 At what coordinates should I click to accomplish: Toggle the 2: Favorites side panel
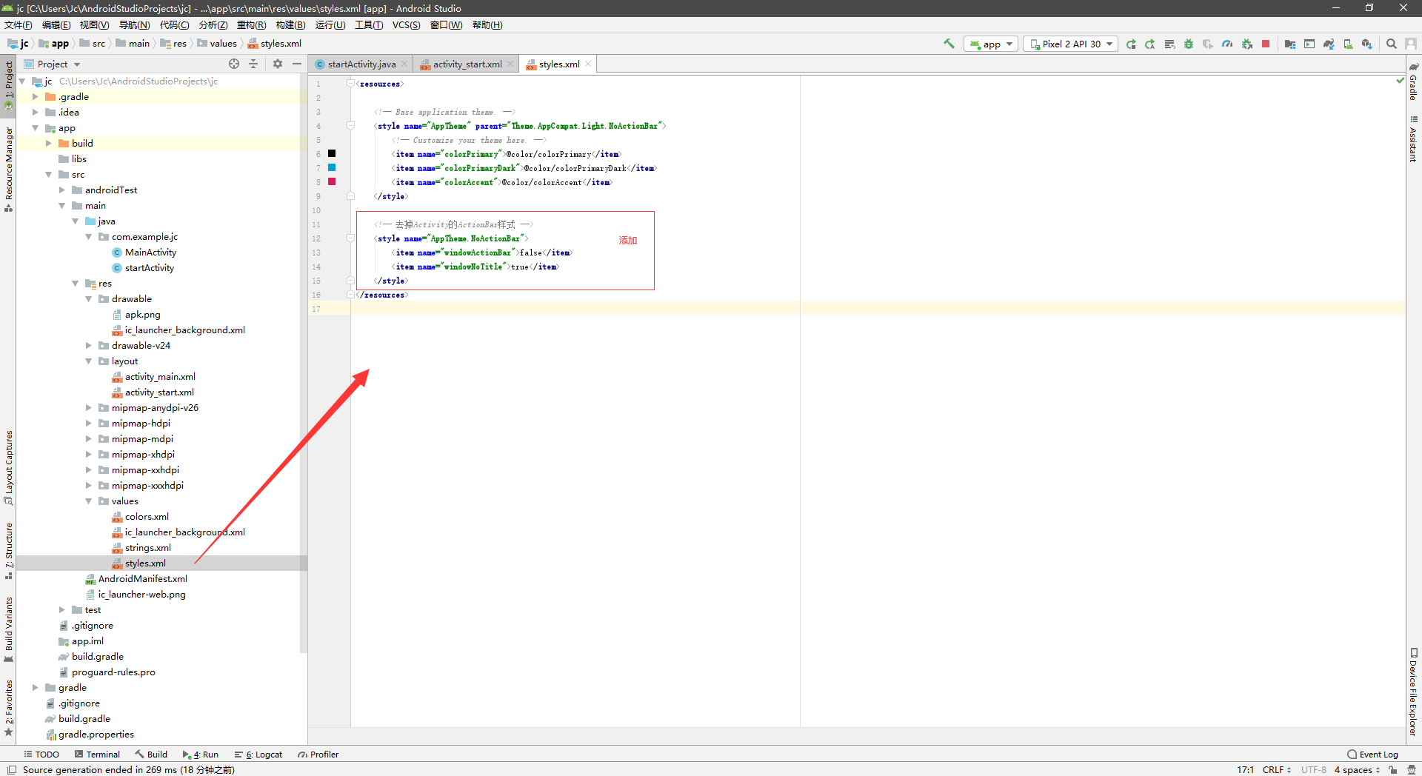point(8,707)
